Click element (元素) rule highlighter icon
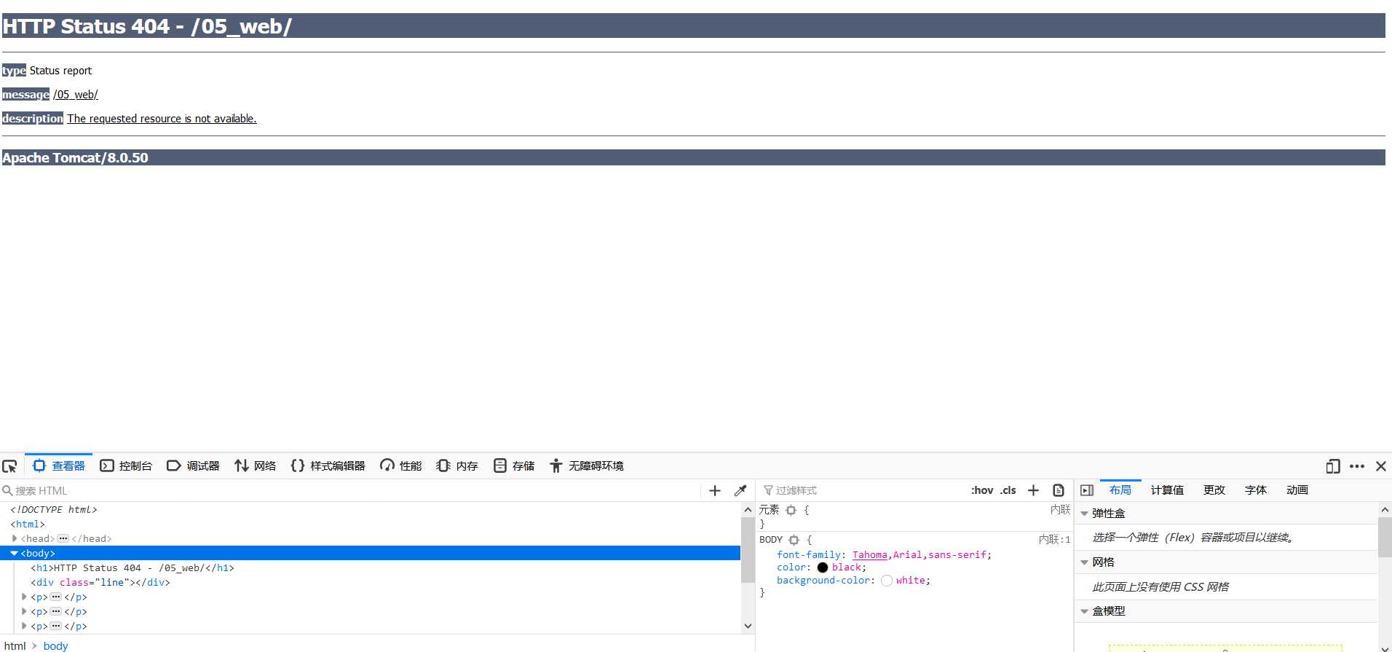This screenshot has height=652, width=1392. 791,511
